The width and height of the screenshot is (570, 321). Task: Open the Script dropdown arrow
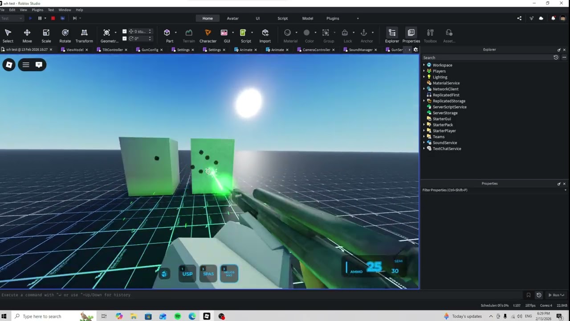click(x=252, y=33)
